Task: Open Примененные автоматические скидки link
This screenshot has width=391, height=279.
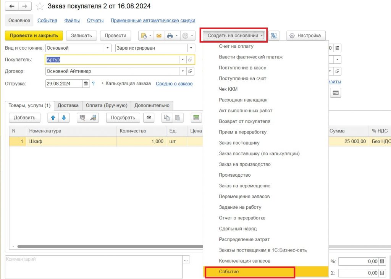Action: pos(153,21)
